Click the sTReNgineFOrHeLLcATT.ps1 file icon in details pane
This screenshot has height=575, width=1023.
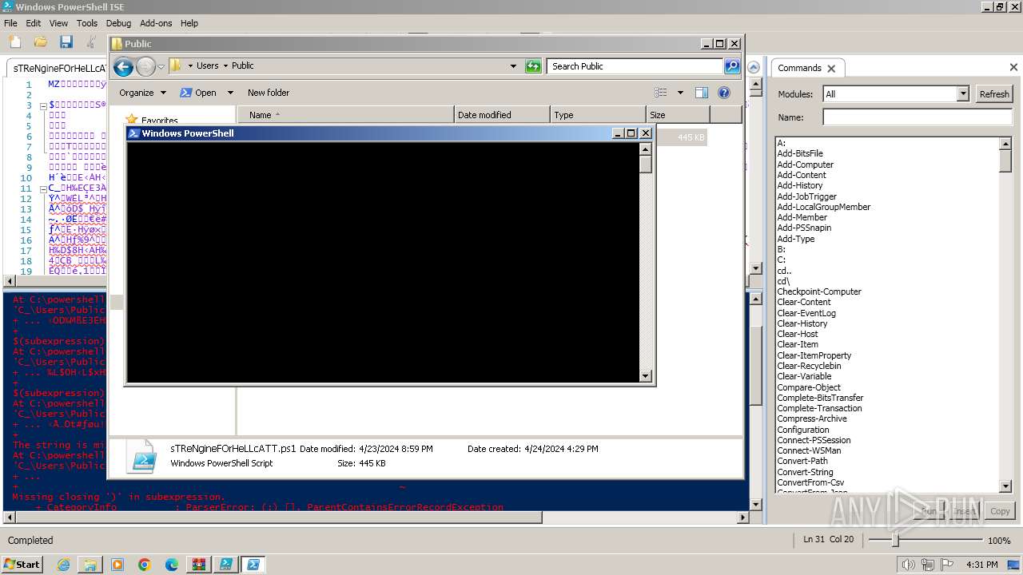tap(144, 456)
